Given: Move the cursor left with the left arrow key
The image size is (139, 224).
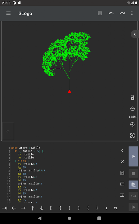Looking at the screenshot, I should (x=14, y=208).
